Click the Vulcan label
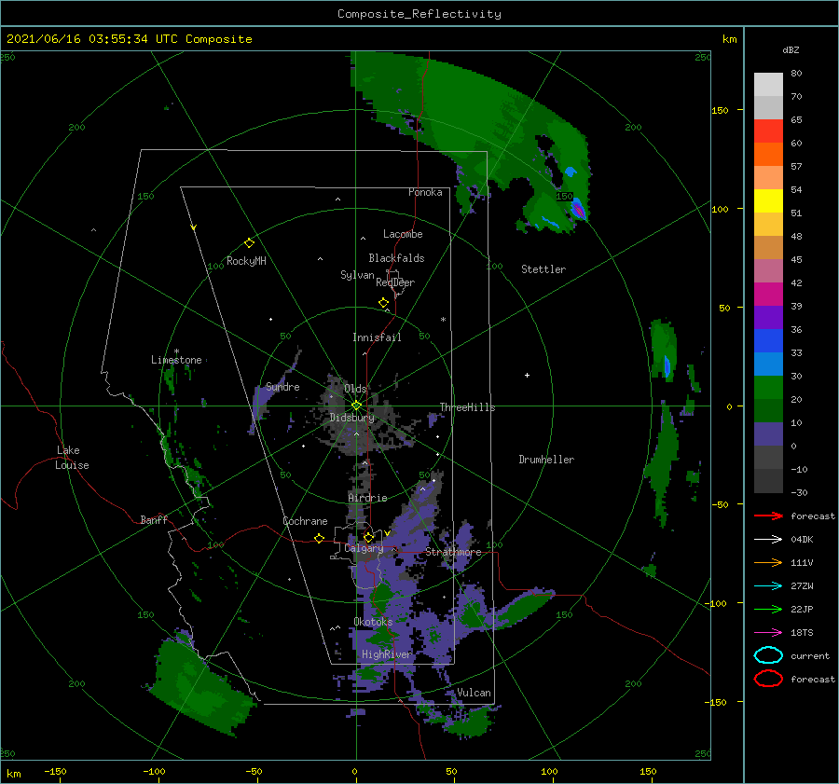The width and height of the screenshot is (839, 784). 474,693
